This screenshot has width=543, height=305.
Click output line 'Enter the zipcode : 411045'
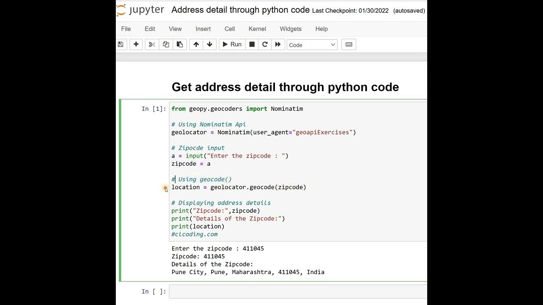218,249
